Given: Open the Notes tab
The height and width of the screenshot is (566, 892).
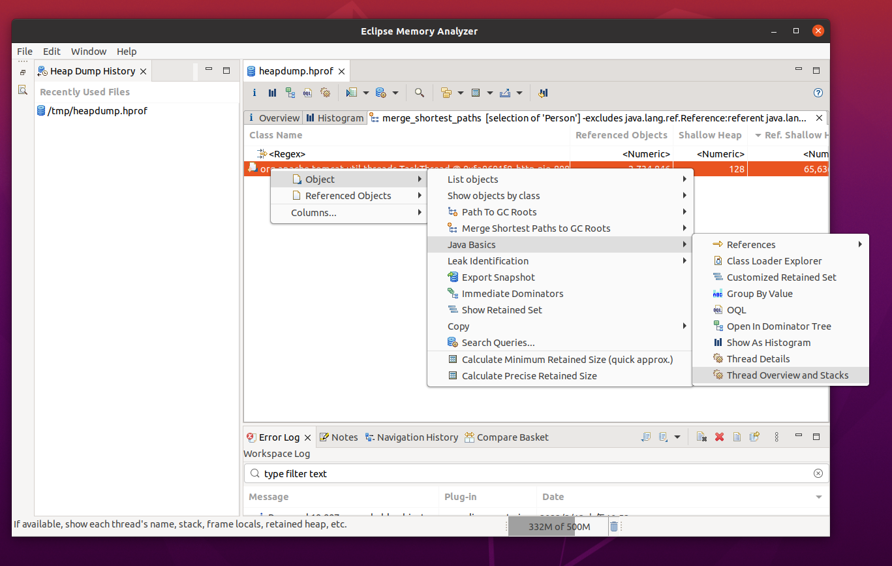Looking at the screenshot, I should (x=338, y=437).
